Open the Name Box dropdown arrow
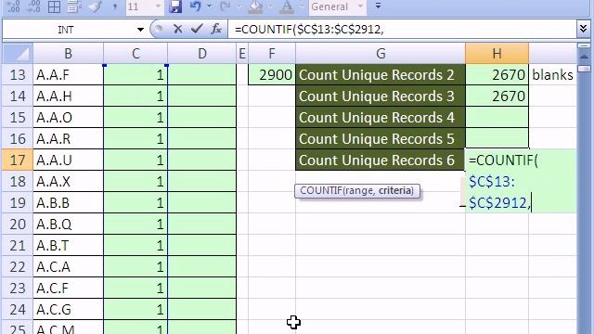The image size is (594, 334). point(140,30)
